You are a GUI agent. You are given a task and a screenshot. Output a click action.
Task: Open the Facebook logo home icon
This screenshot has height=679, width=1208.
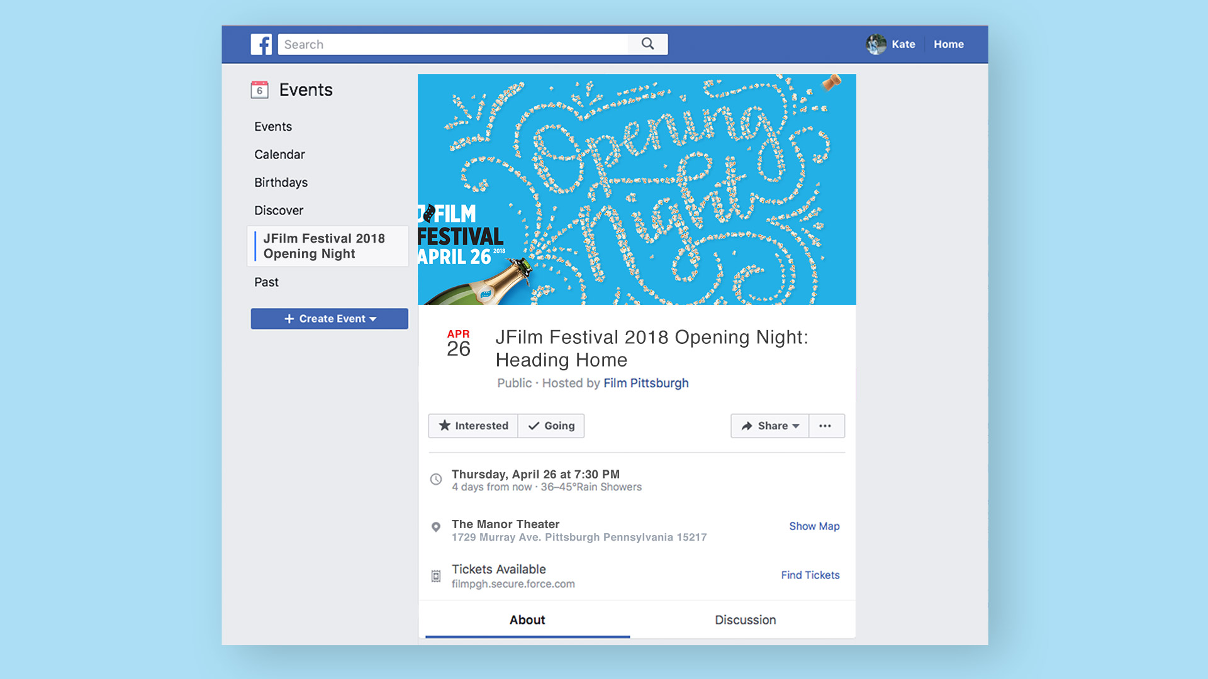pos(261,44)
